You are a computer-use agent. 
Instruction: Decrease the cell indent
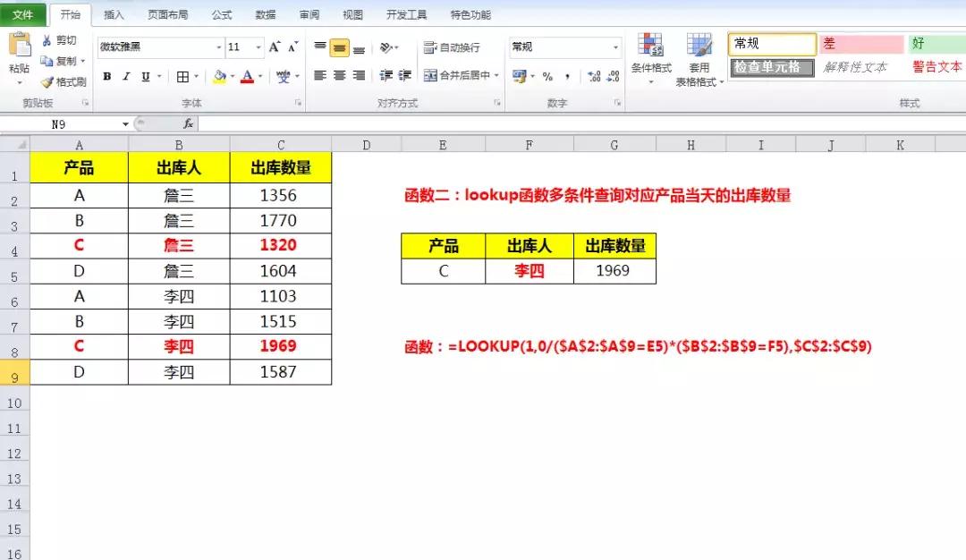pos(386,76)
